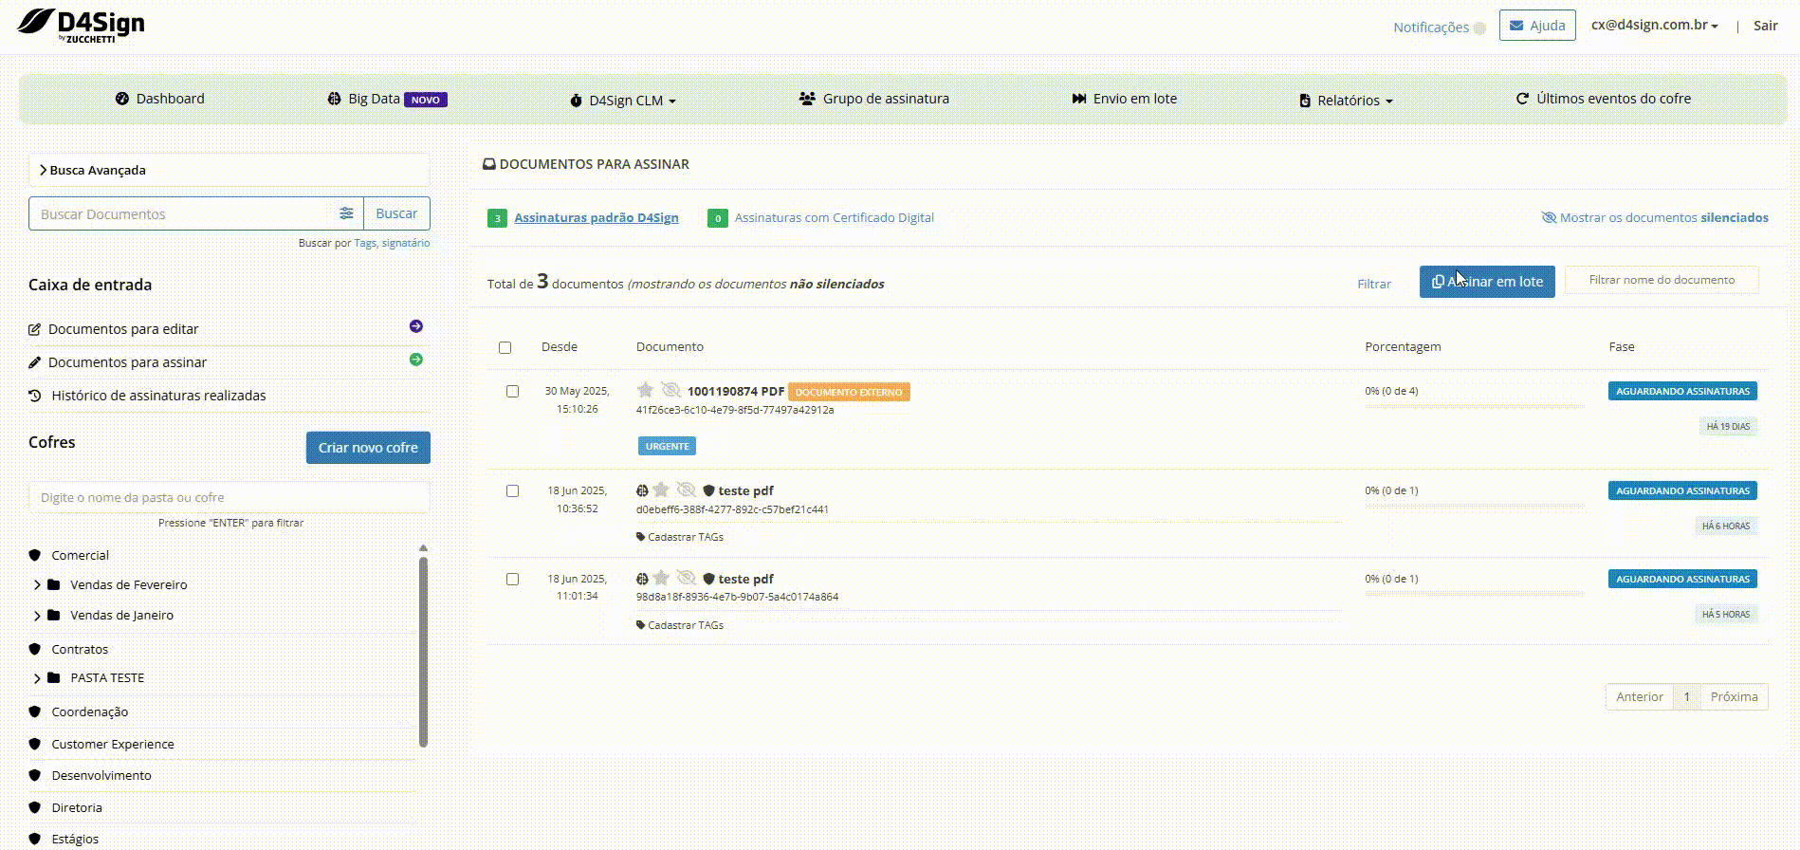Image resolution: width=1800 pixels, height=850 pixels.
Task: Click the Ajuda button
Action: pyautogui.click(x=1537, y=26)
